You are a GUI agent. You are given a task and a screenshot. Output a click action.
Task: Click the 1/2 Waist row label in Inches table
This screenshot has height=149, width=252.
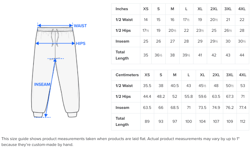coord(124,19)
